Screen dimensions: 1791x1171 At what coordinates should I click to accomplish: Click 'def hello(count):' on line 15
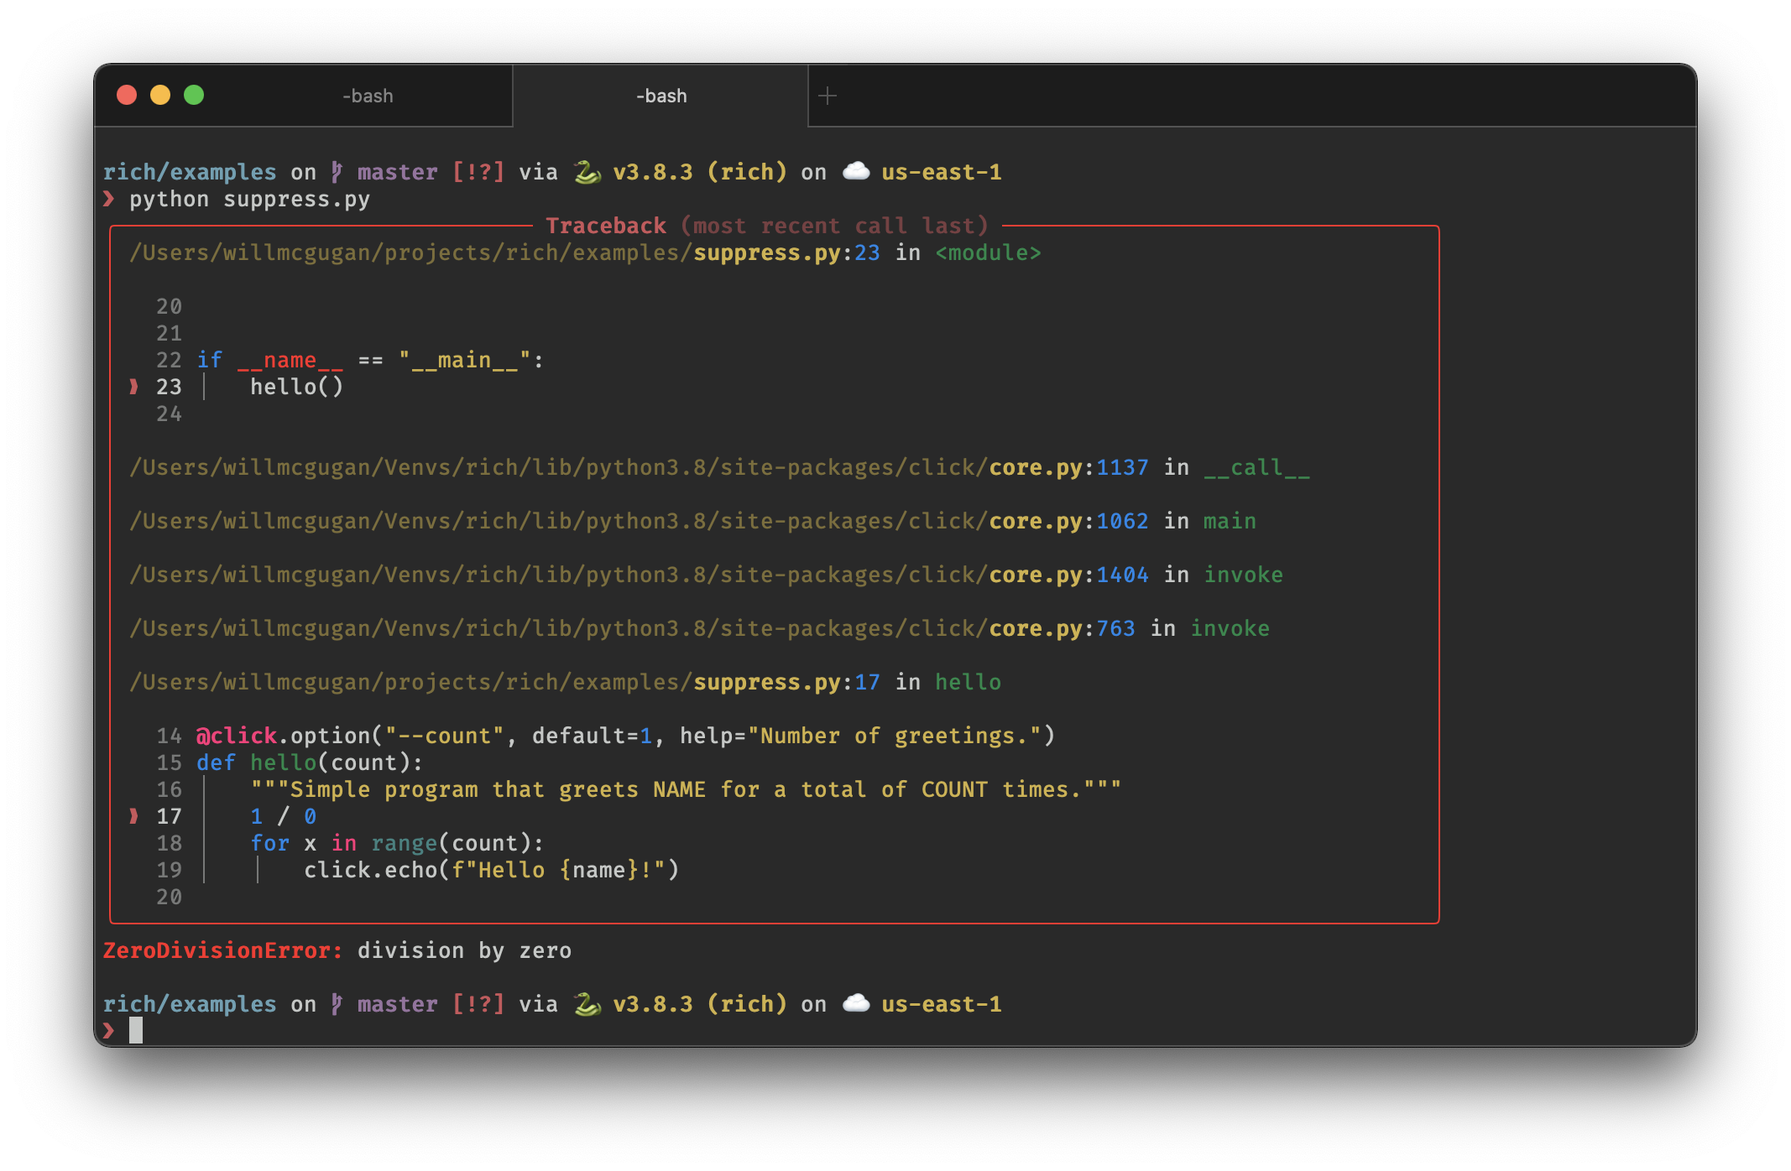[310, 763]
